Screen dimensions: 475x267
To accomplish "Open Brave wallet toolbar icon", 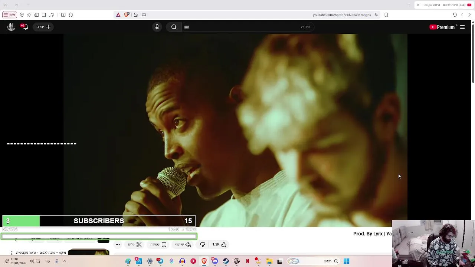I will coord(36,15).
